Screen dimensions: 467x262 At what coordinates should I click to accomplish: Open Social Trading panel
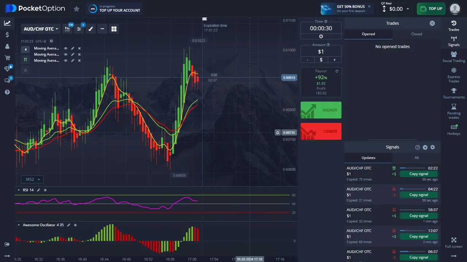454,57
